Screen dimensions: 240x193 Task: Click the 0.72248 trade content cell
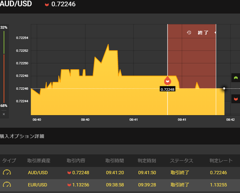(x=78, y=173)
